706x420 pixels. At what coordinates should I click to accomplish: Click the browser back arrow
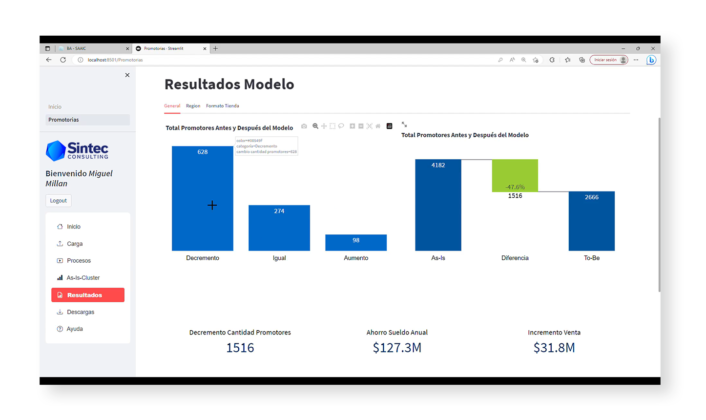point(49,60)
